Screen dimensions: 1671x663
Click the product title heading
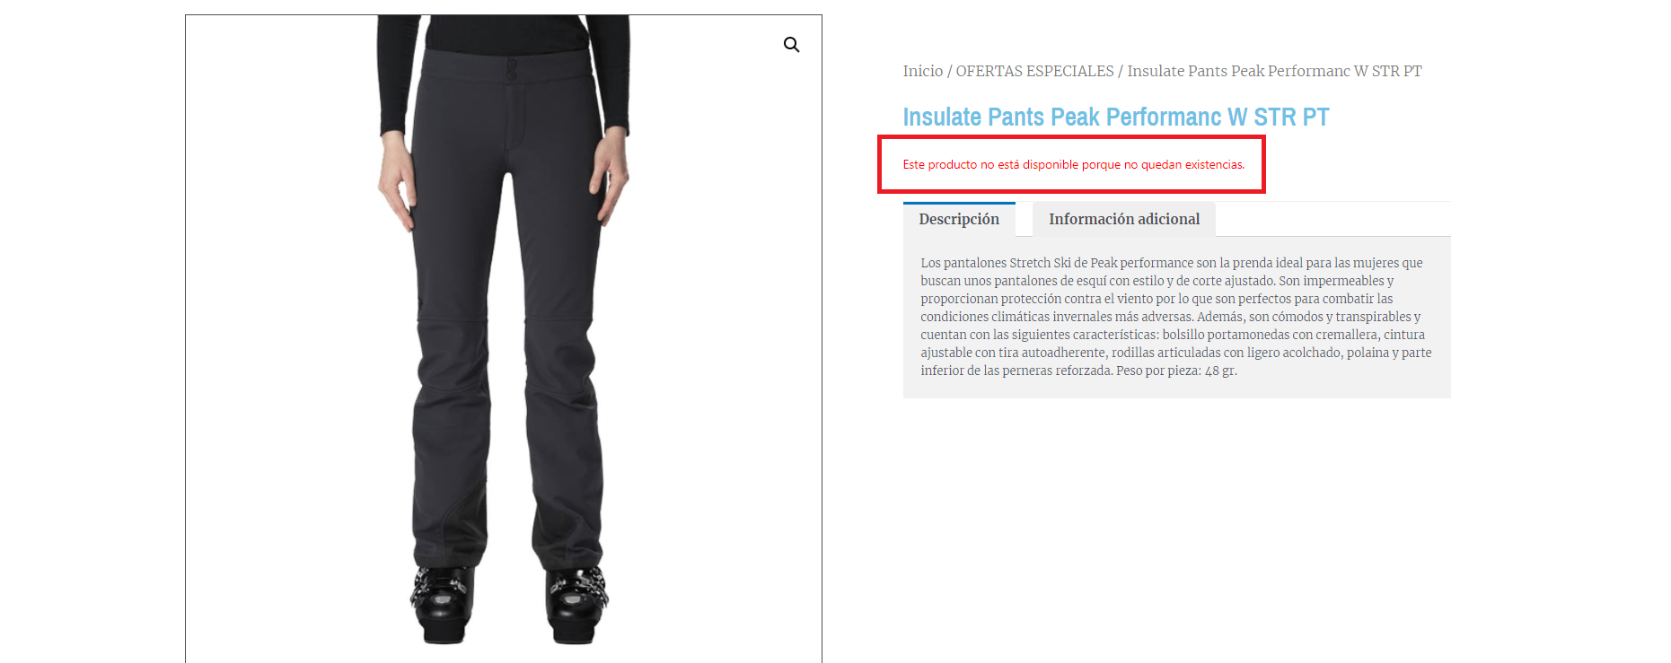coord(1115,117)
